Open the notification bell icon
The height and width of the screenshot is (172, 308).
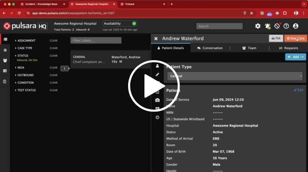(268, 26)
